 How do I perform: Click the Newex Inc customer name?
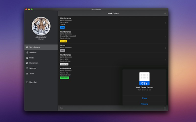pyautogui.click(x=64, y=73)
